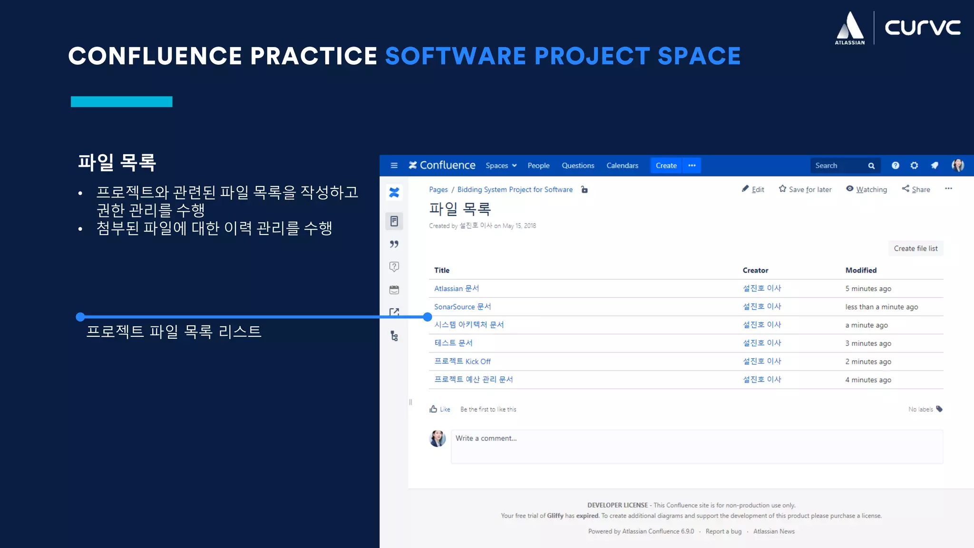
Task: Click 'less than a minute ago' cell
Action: tap(881, 307)
